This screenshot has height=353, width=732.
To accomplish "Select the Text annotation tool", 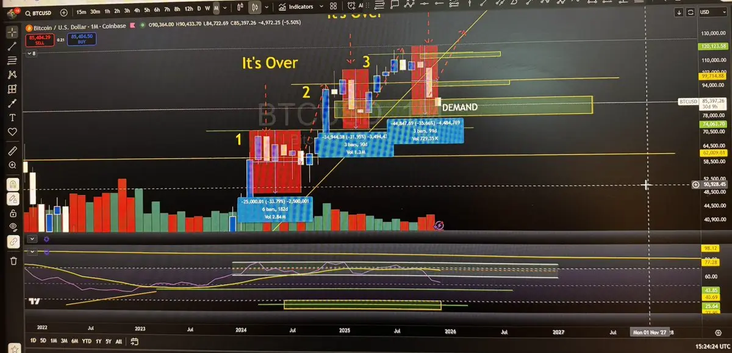I will coord(12,117).
